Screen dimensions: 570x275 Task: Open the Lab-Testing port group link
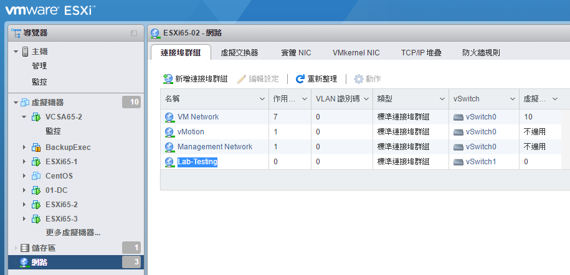pos(197,162)
